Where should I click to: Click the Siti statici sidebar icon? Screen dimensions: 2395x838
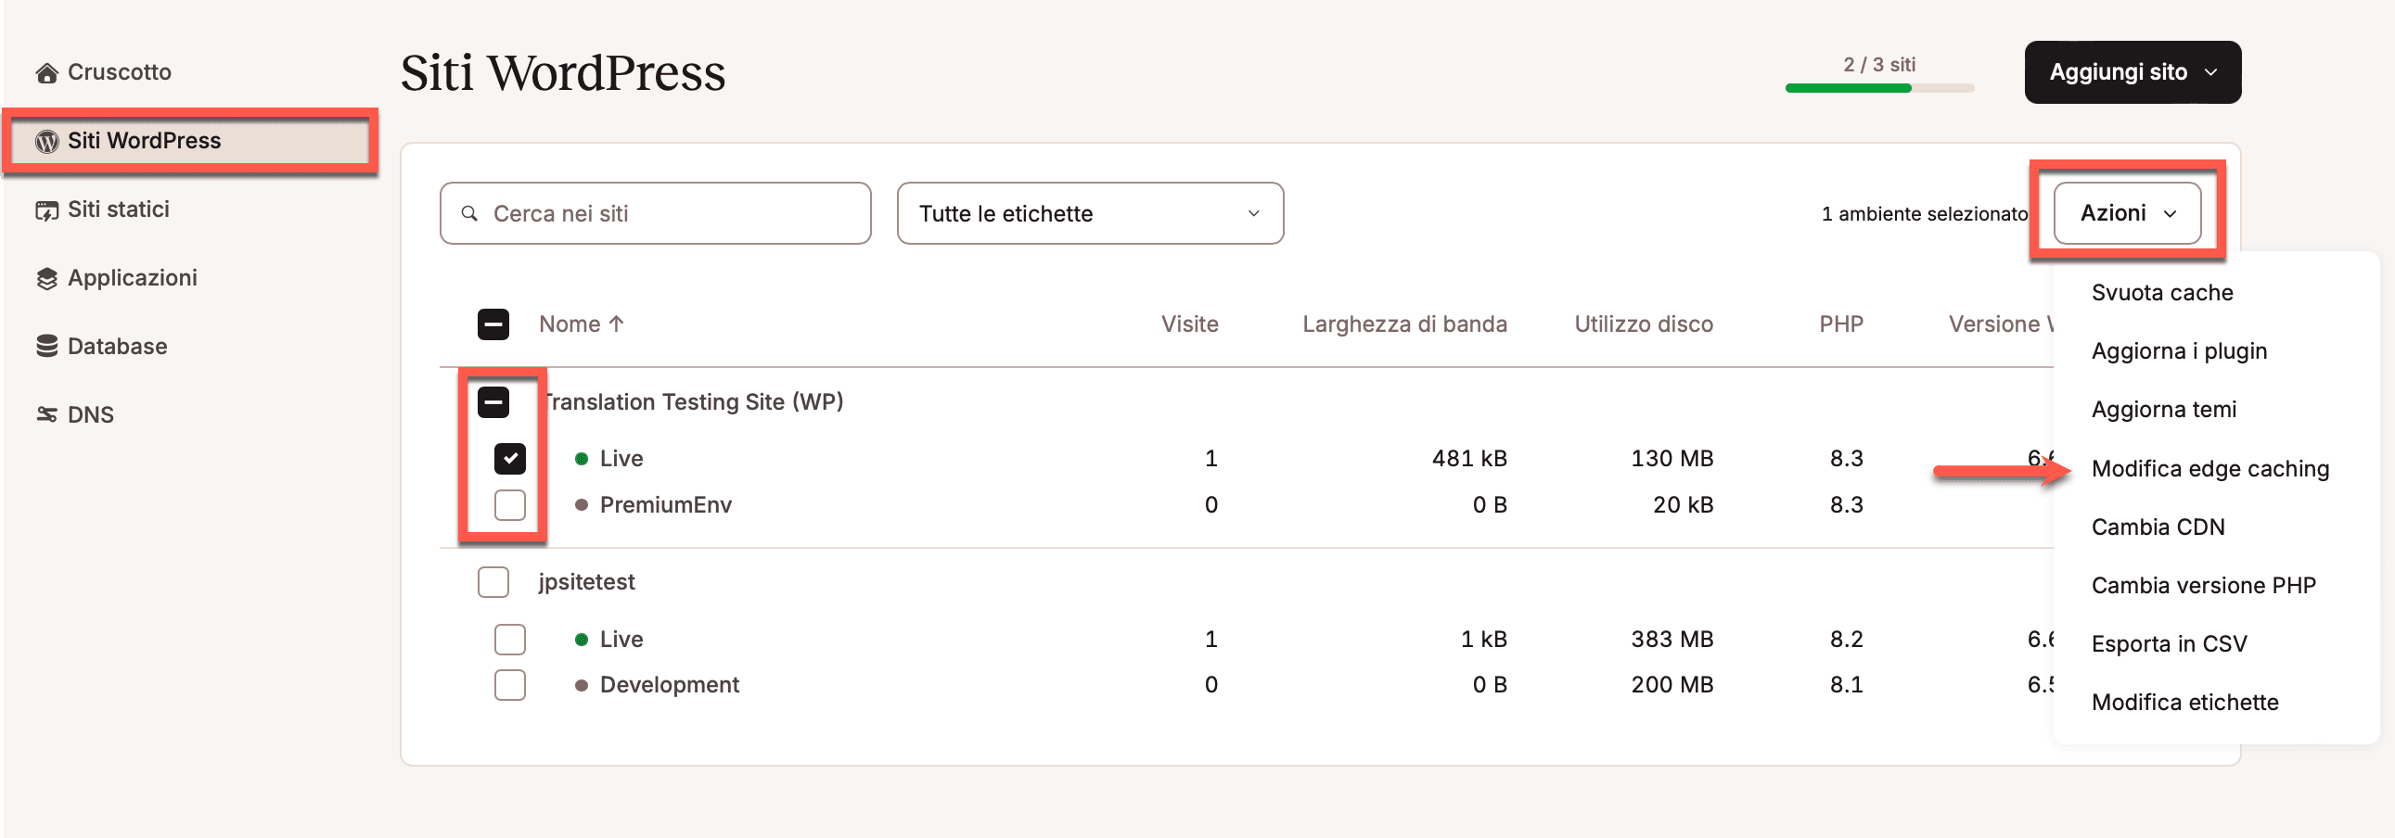pyautogui.click(x=46, y=210)
